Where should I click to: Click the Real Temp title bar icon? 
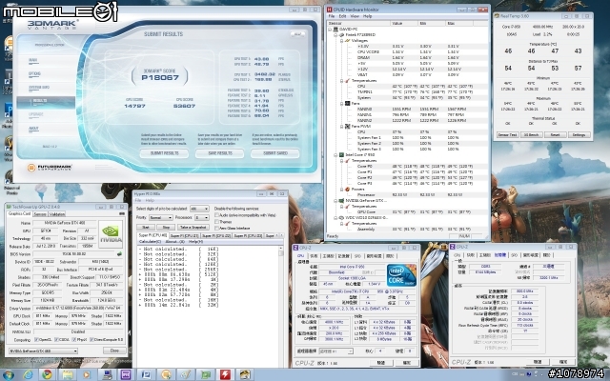tap(497, 16)
